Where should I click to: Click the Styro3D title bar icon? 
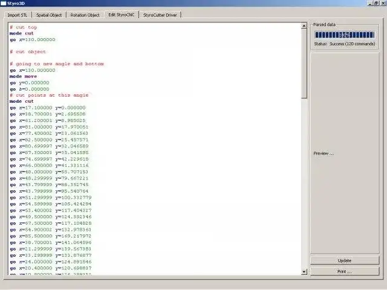[x=4, y=3]
